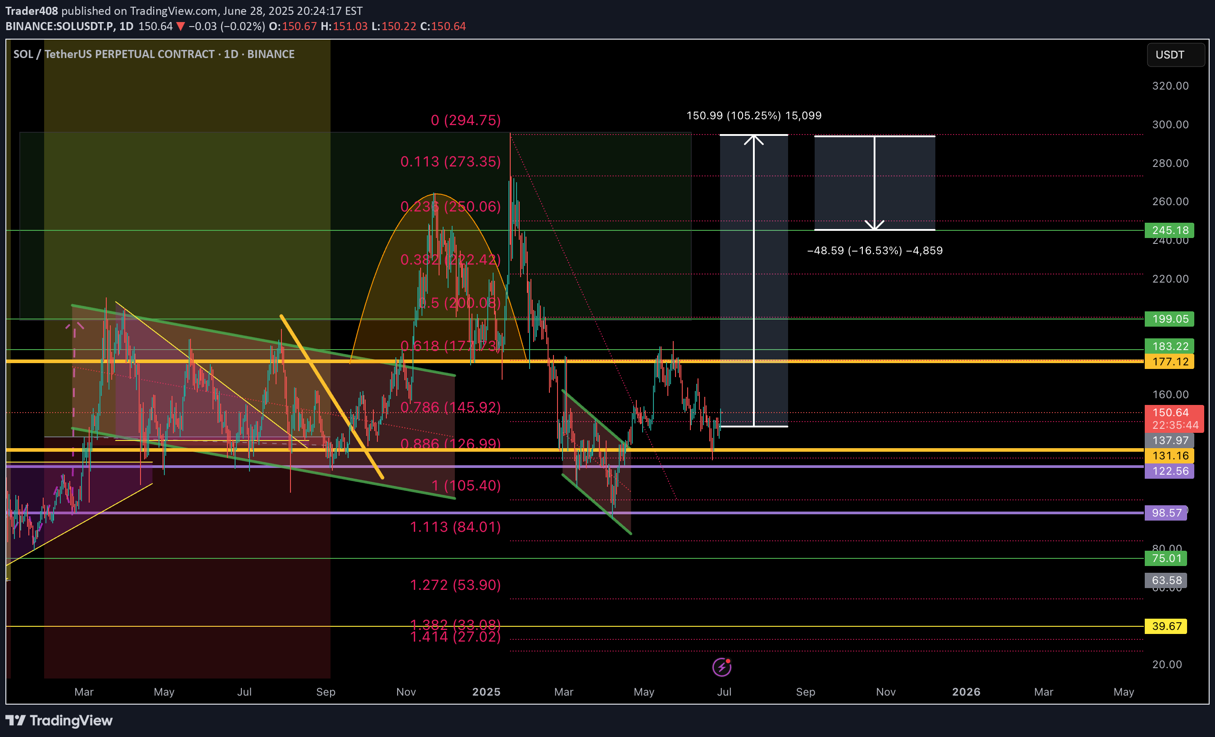The height and width of the screenshot is (737, 1215).
Task: Click the 39.67 yellow price label
Action: coord(1166,626)
